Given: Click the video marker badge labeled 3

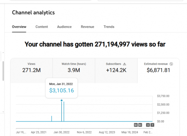Looking at the screenshot, I should pos(148,125).
